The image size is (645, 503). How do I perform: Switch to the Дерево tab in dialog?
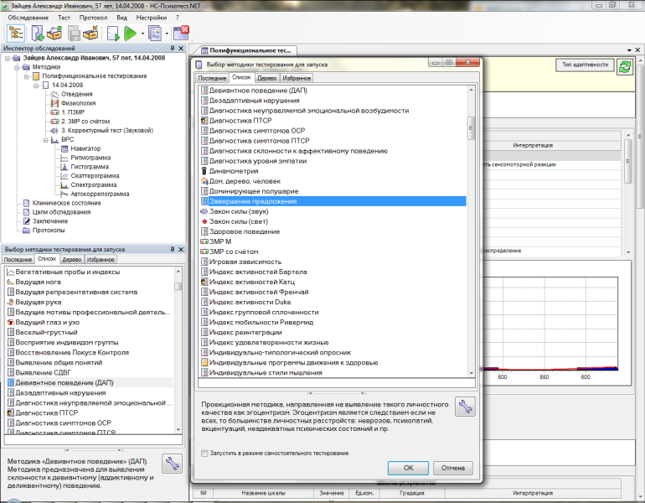[266, 77]
